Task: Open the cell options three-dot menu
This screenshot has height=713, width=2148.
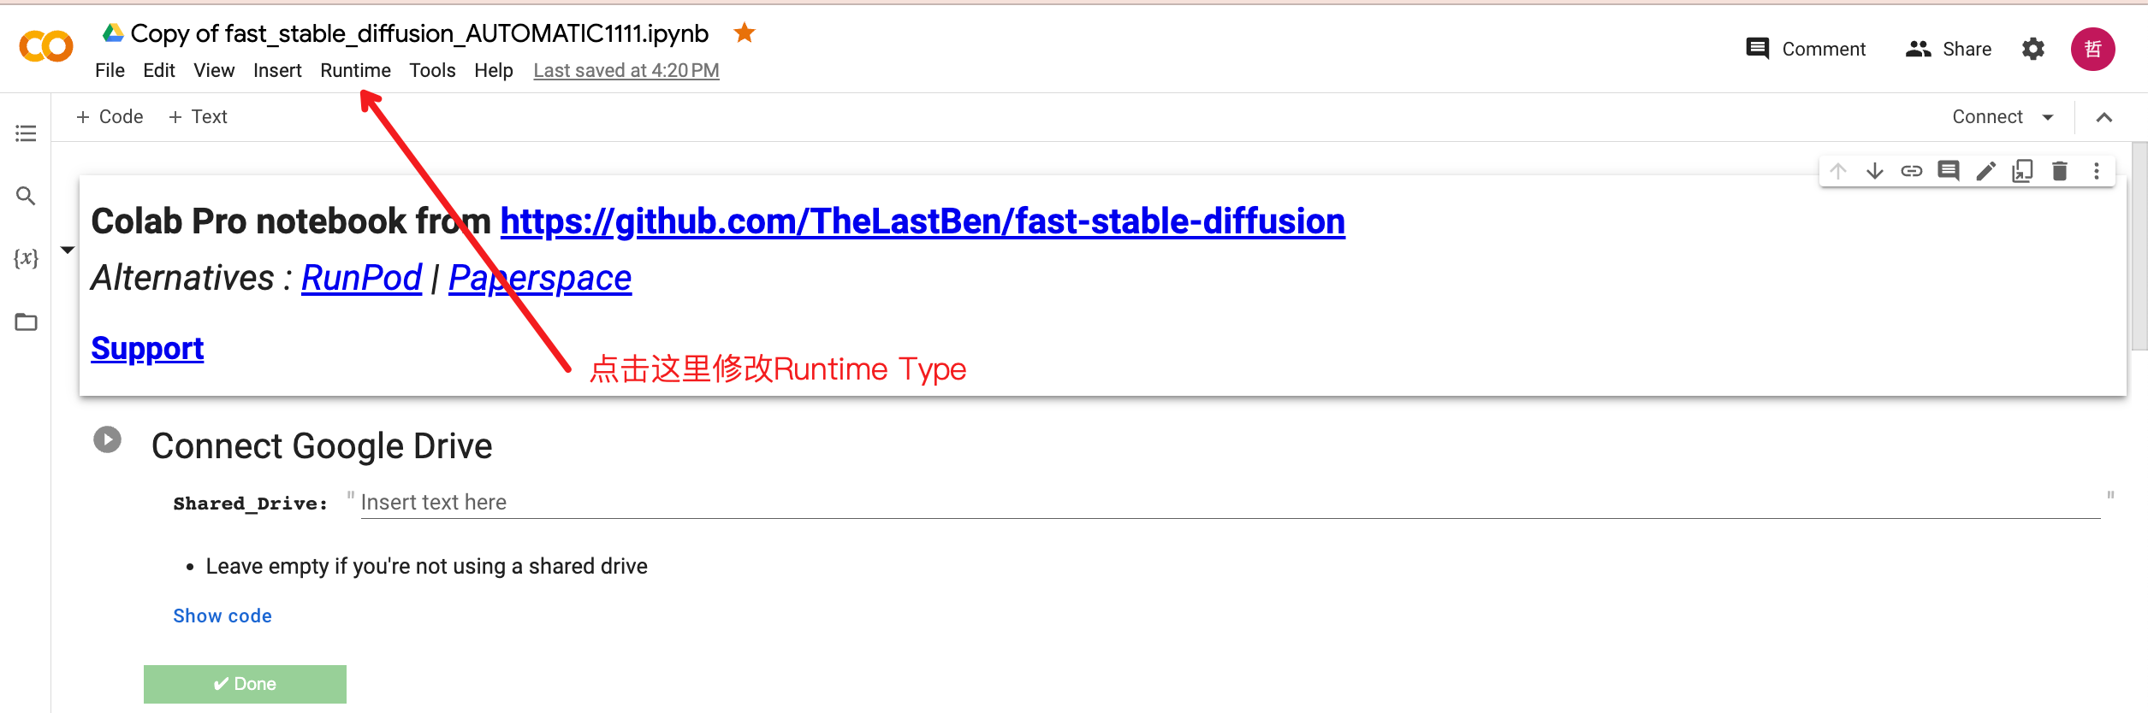Action: point(2096,170)
